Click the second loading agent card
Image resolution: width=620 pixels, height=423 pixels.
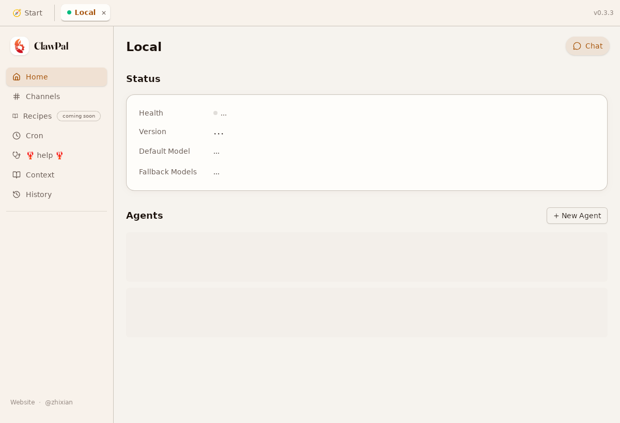(x=367, y=313)
